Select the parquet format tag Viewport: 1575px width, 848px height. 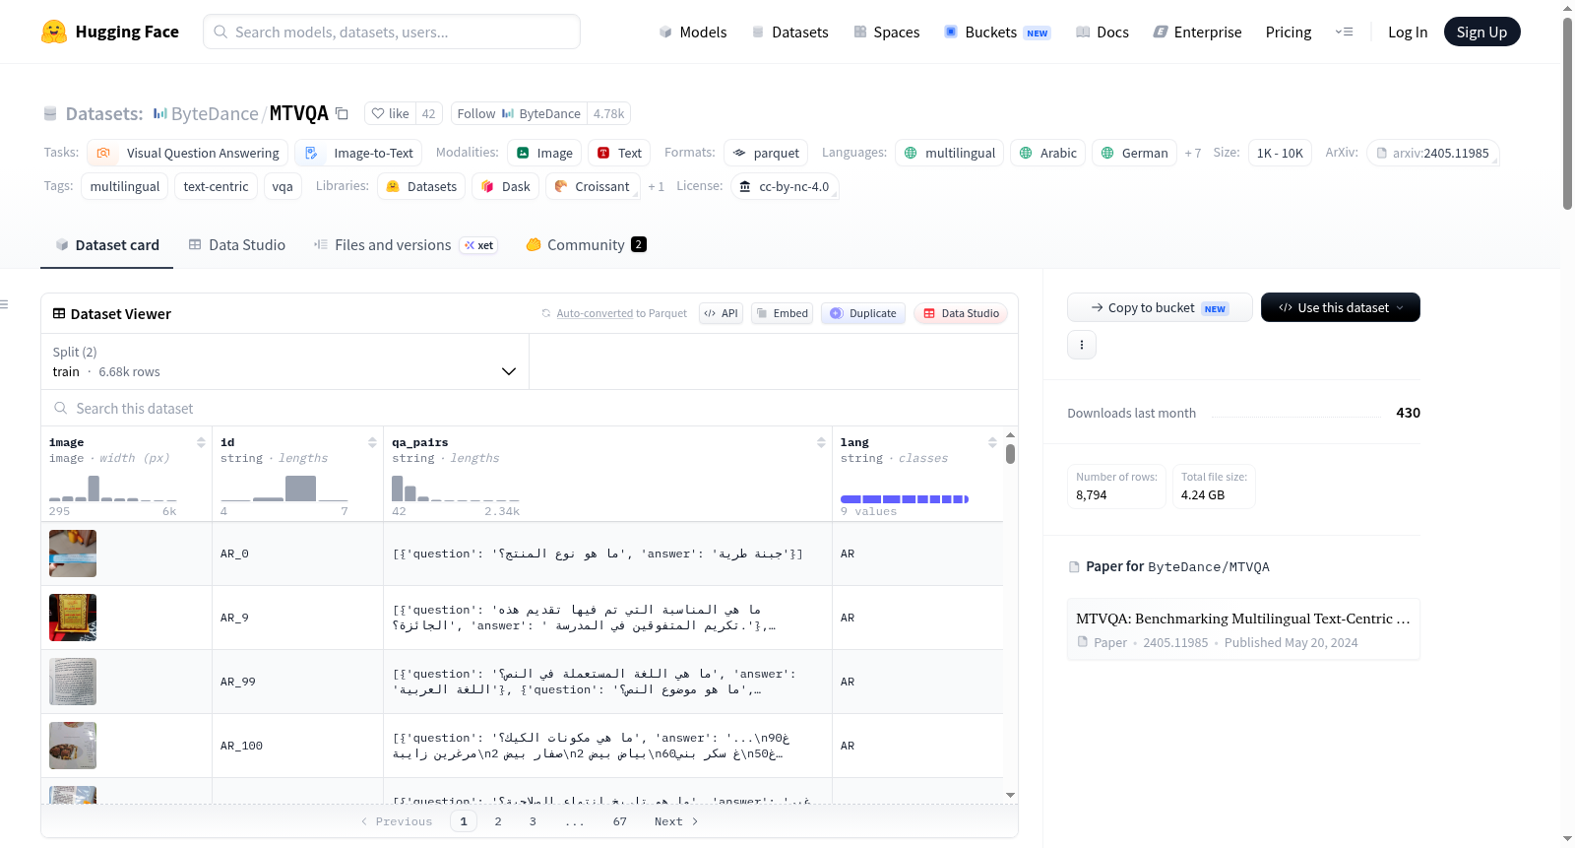click(x=766, y=153)
